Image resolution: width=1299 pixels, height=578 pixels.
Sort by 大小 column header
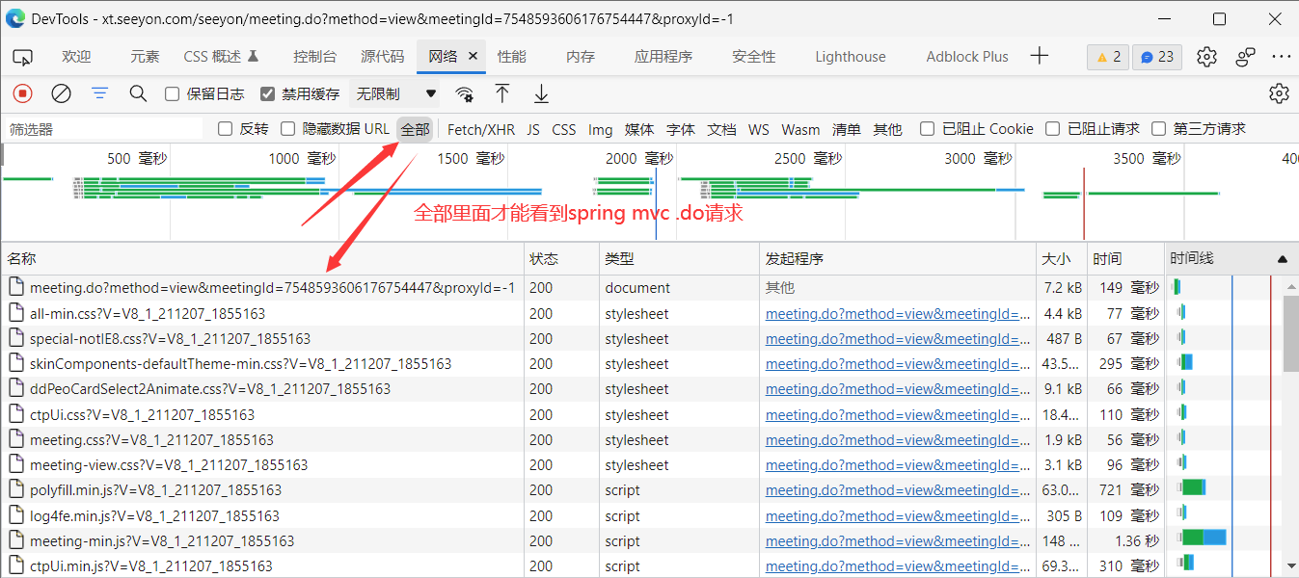point(1061,259)
